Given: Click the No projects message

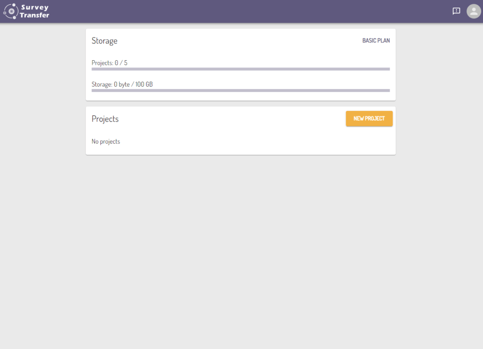Looking at the screenshot, I should click(106, 141).
